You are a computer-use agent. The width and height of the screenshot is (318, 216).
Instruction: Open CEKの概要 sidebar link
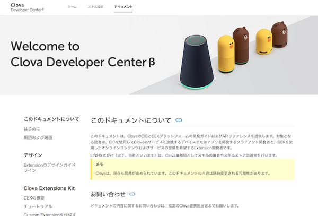click(35, 198)
